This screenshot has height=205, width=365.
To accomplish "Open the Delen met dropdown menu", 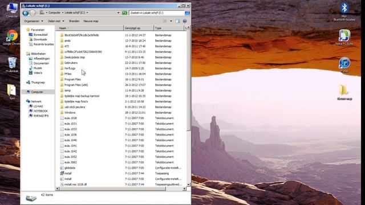I will click(56, 21).
